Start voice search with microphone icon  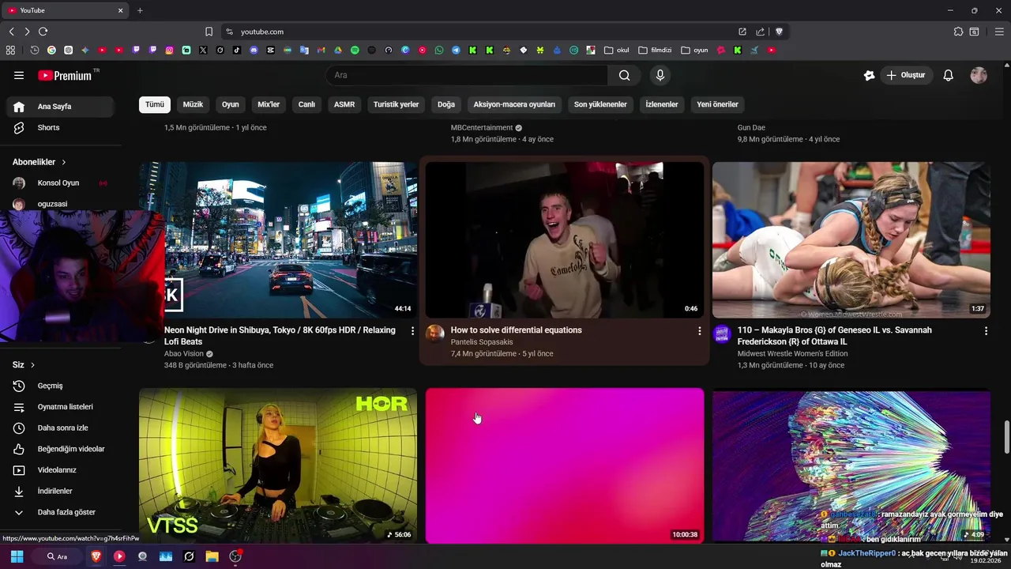click(x=660, y=75)
